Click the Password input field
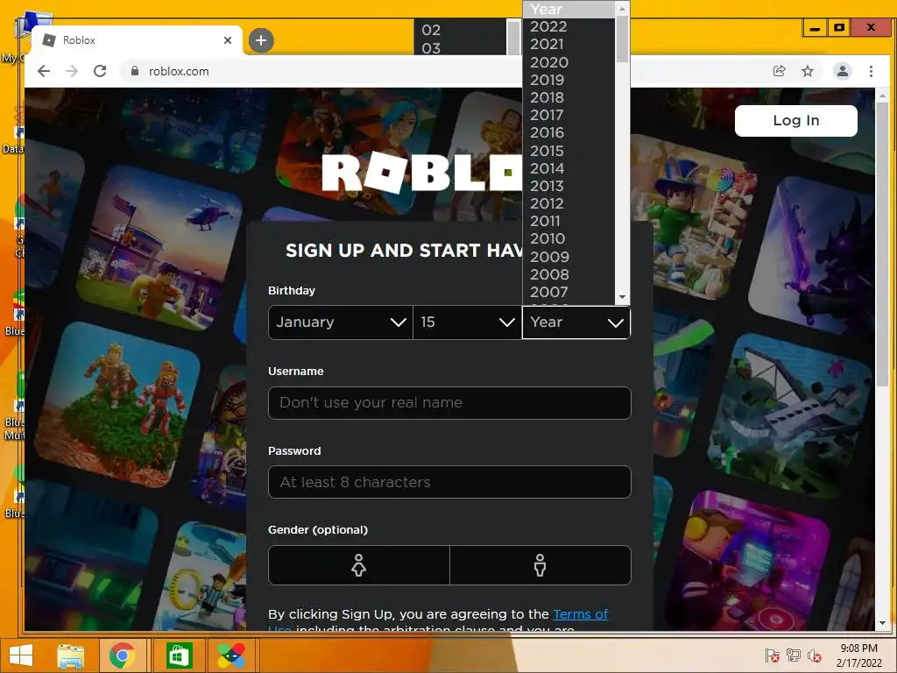This screenshot has height=673, width=897. [x=449, y=482]
